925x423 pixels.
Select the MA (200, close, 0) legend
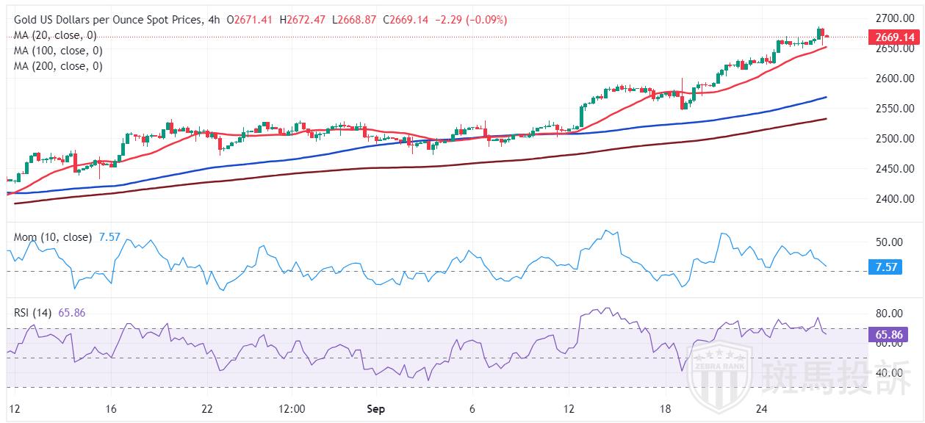(58, 66)
